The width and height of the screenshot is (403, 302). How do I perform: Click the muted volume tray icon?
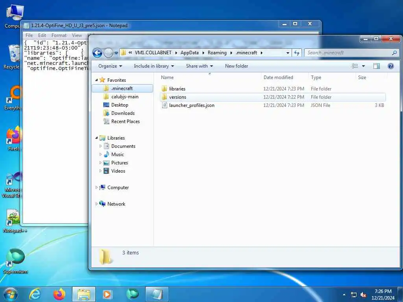(x=363, y=295)
